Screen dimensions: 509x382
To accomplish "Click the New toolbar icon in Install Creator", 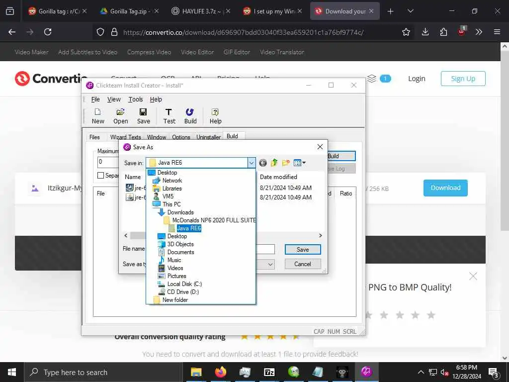I will tap(98, 116).
